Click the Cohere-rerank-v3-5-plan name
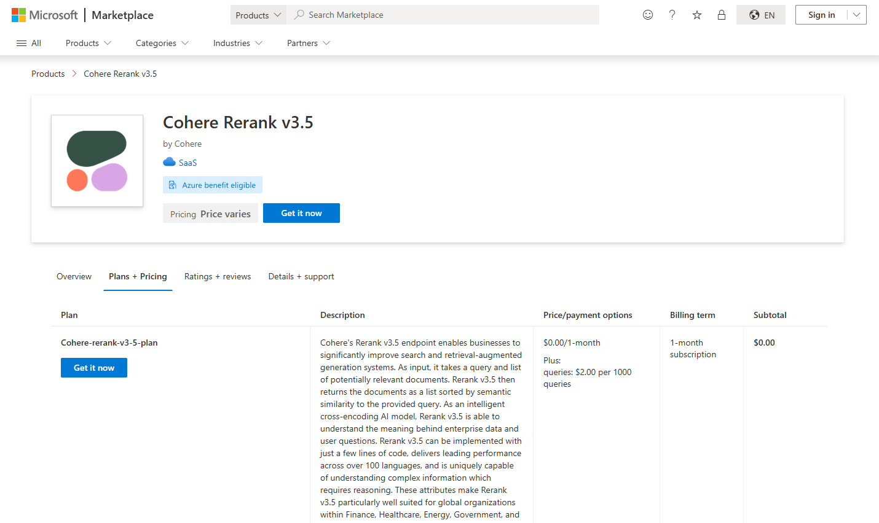This screenshot has width=879, height=523. 109,343
